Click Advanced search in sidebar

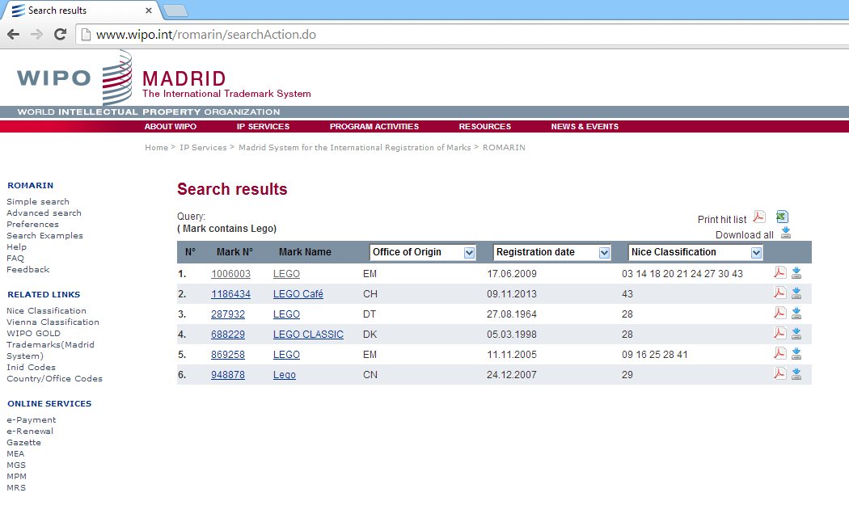[44, 213]
